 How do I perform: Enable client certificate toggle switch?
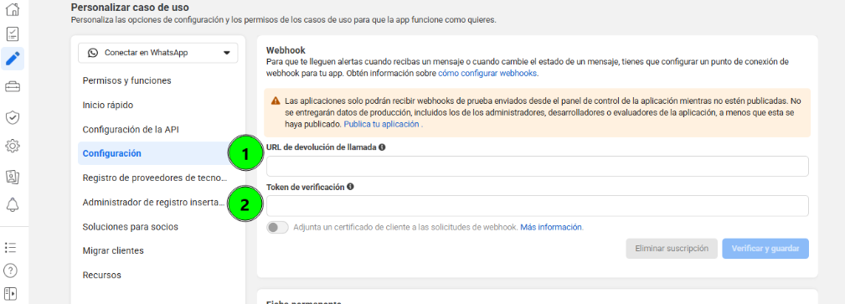pyautogui.click(x=277, y=228)
